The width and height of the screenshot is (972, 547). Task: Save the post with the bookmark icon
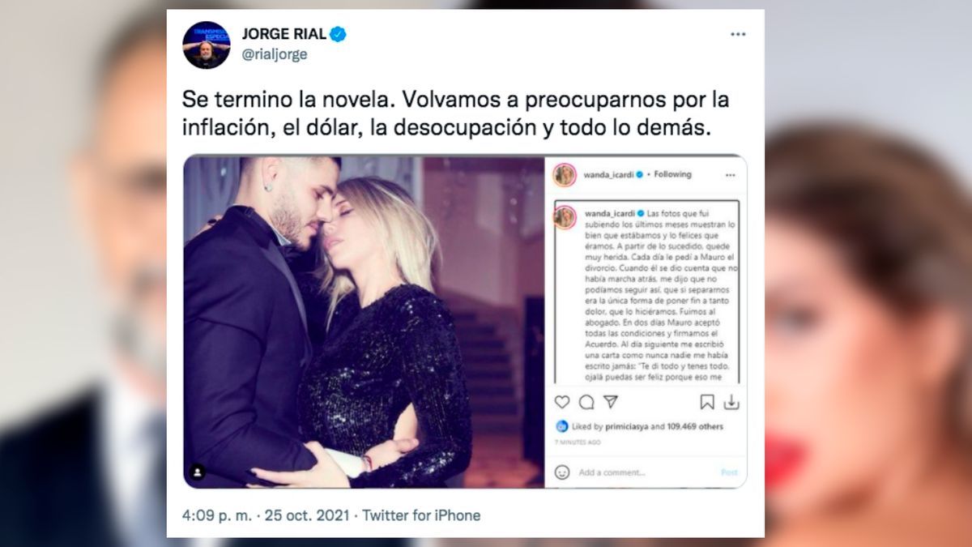point(707,402)
